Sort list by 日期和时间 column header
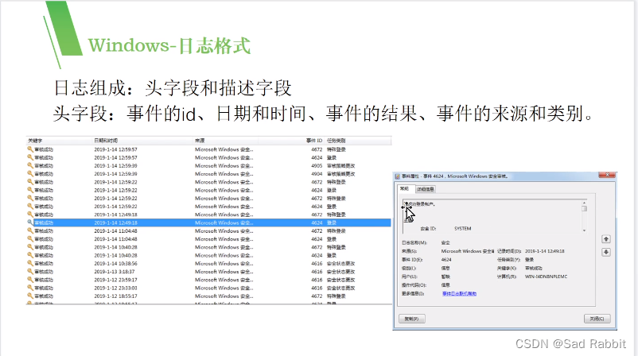 coord(106,141)
